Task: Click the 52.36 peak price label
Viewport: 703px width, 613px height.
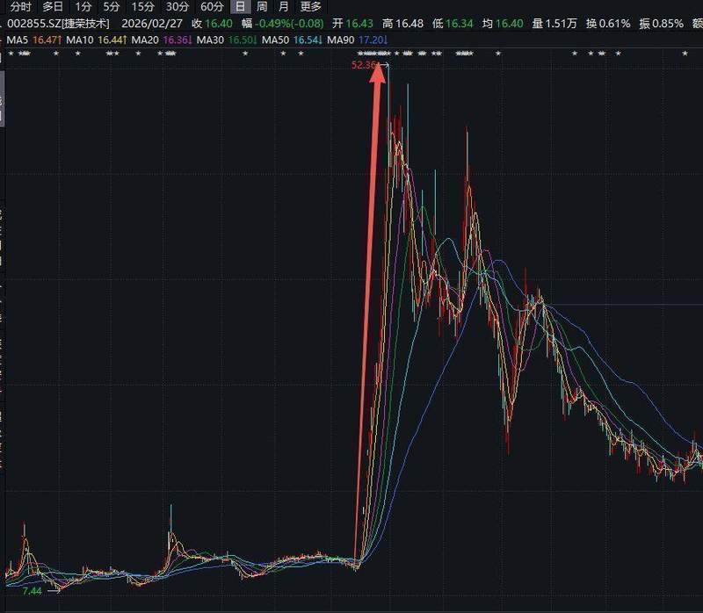Action: (363, 65)
